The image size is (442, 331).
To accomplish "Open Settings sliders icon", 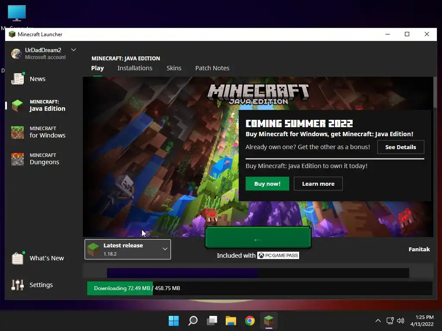I will coord(17,285).
